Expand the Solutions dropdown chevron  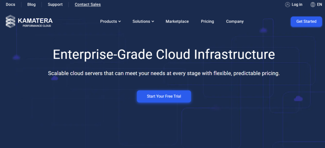pyautogui.click(x=153, y=22)
